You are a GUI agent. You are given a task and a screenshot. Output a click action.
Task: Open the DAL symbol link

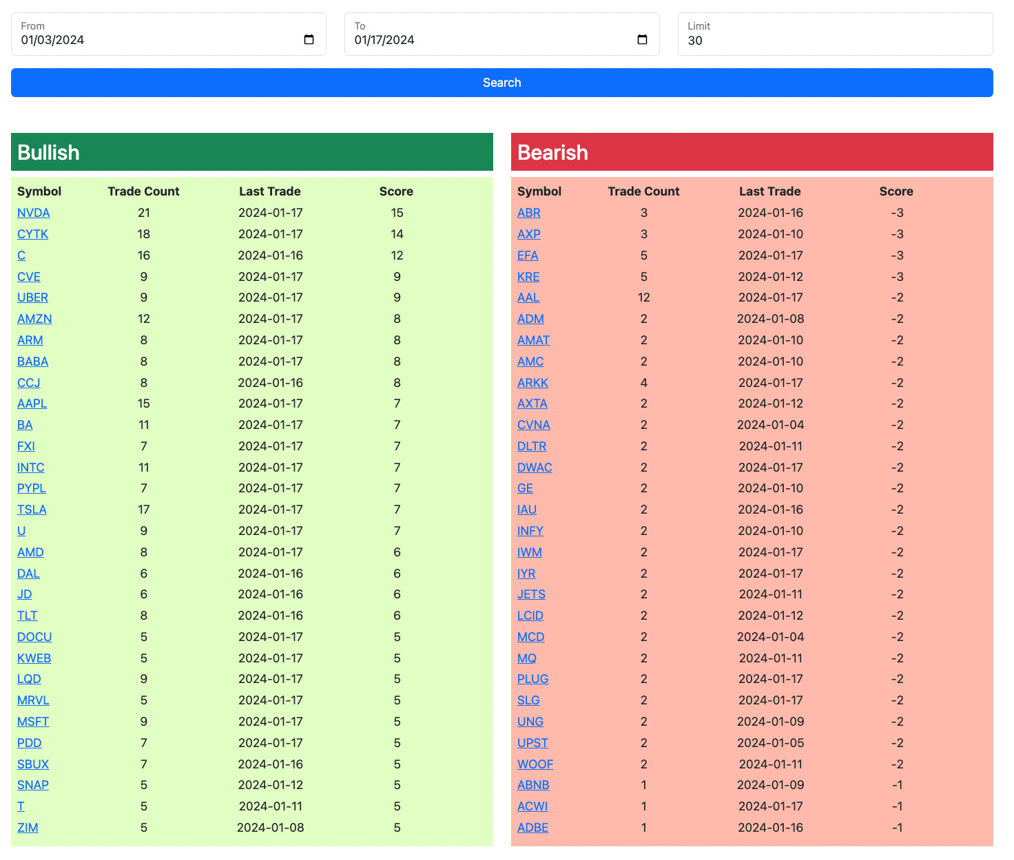click(28, 574)
